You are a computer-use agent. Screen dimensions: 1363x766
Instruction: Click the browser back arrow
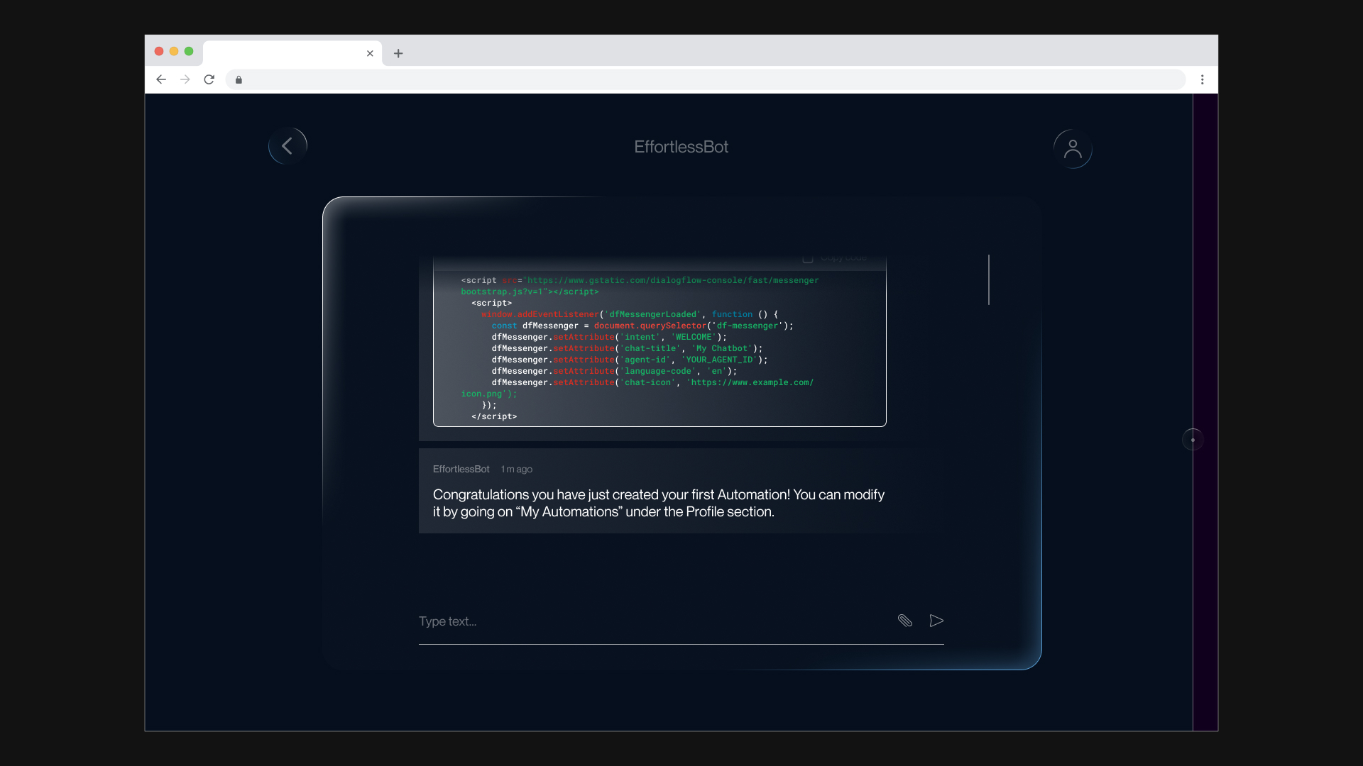coord(161,79)
